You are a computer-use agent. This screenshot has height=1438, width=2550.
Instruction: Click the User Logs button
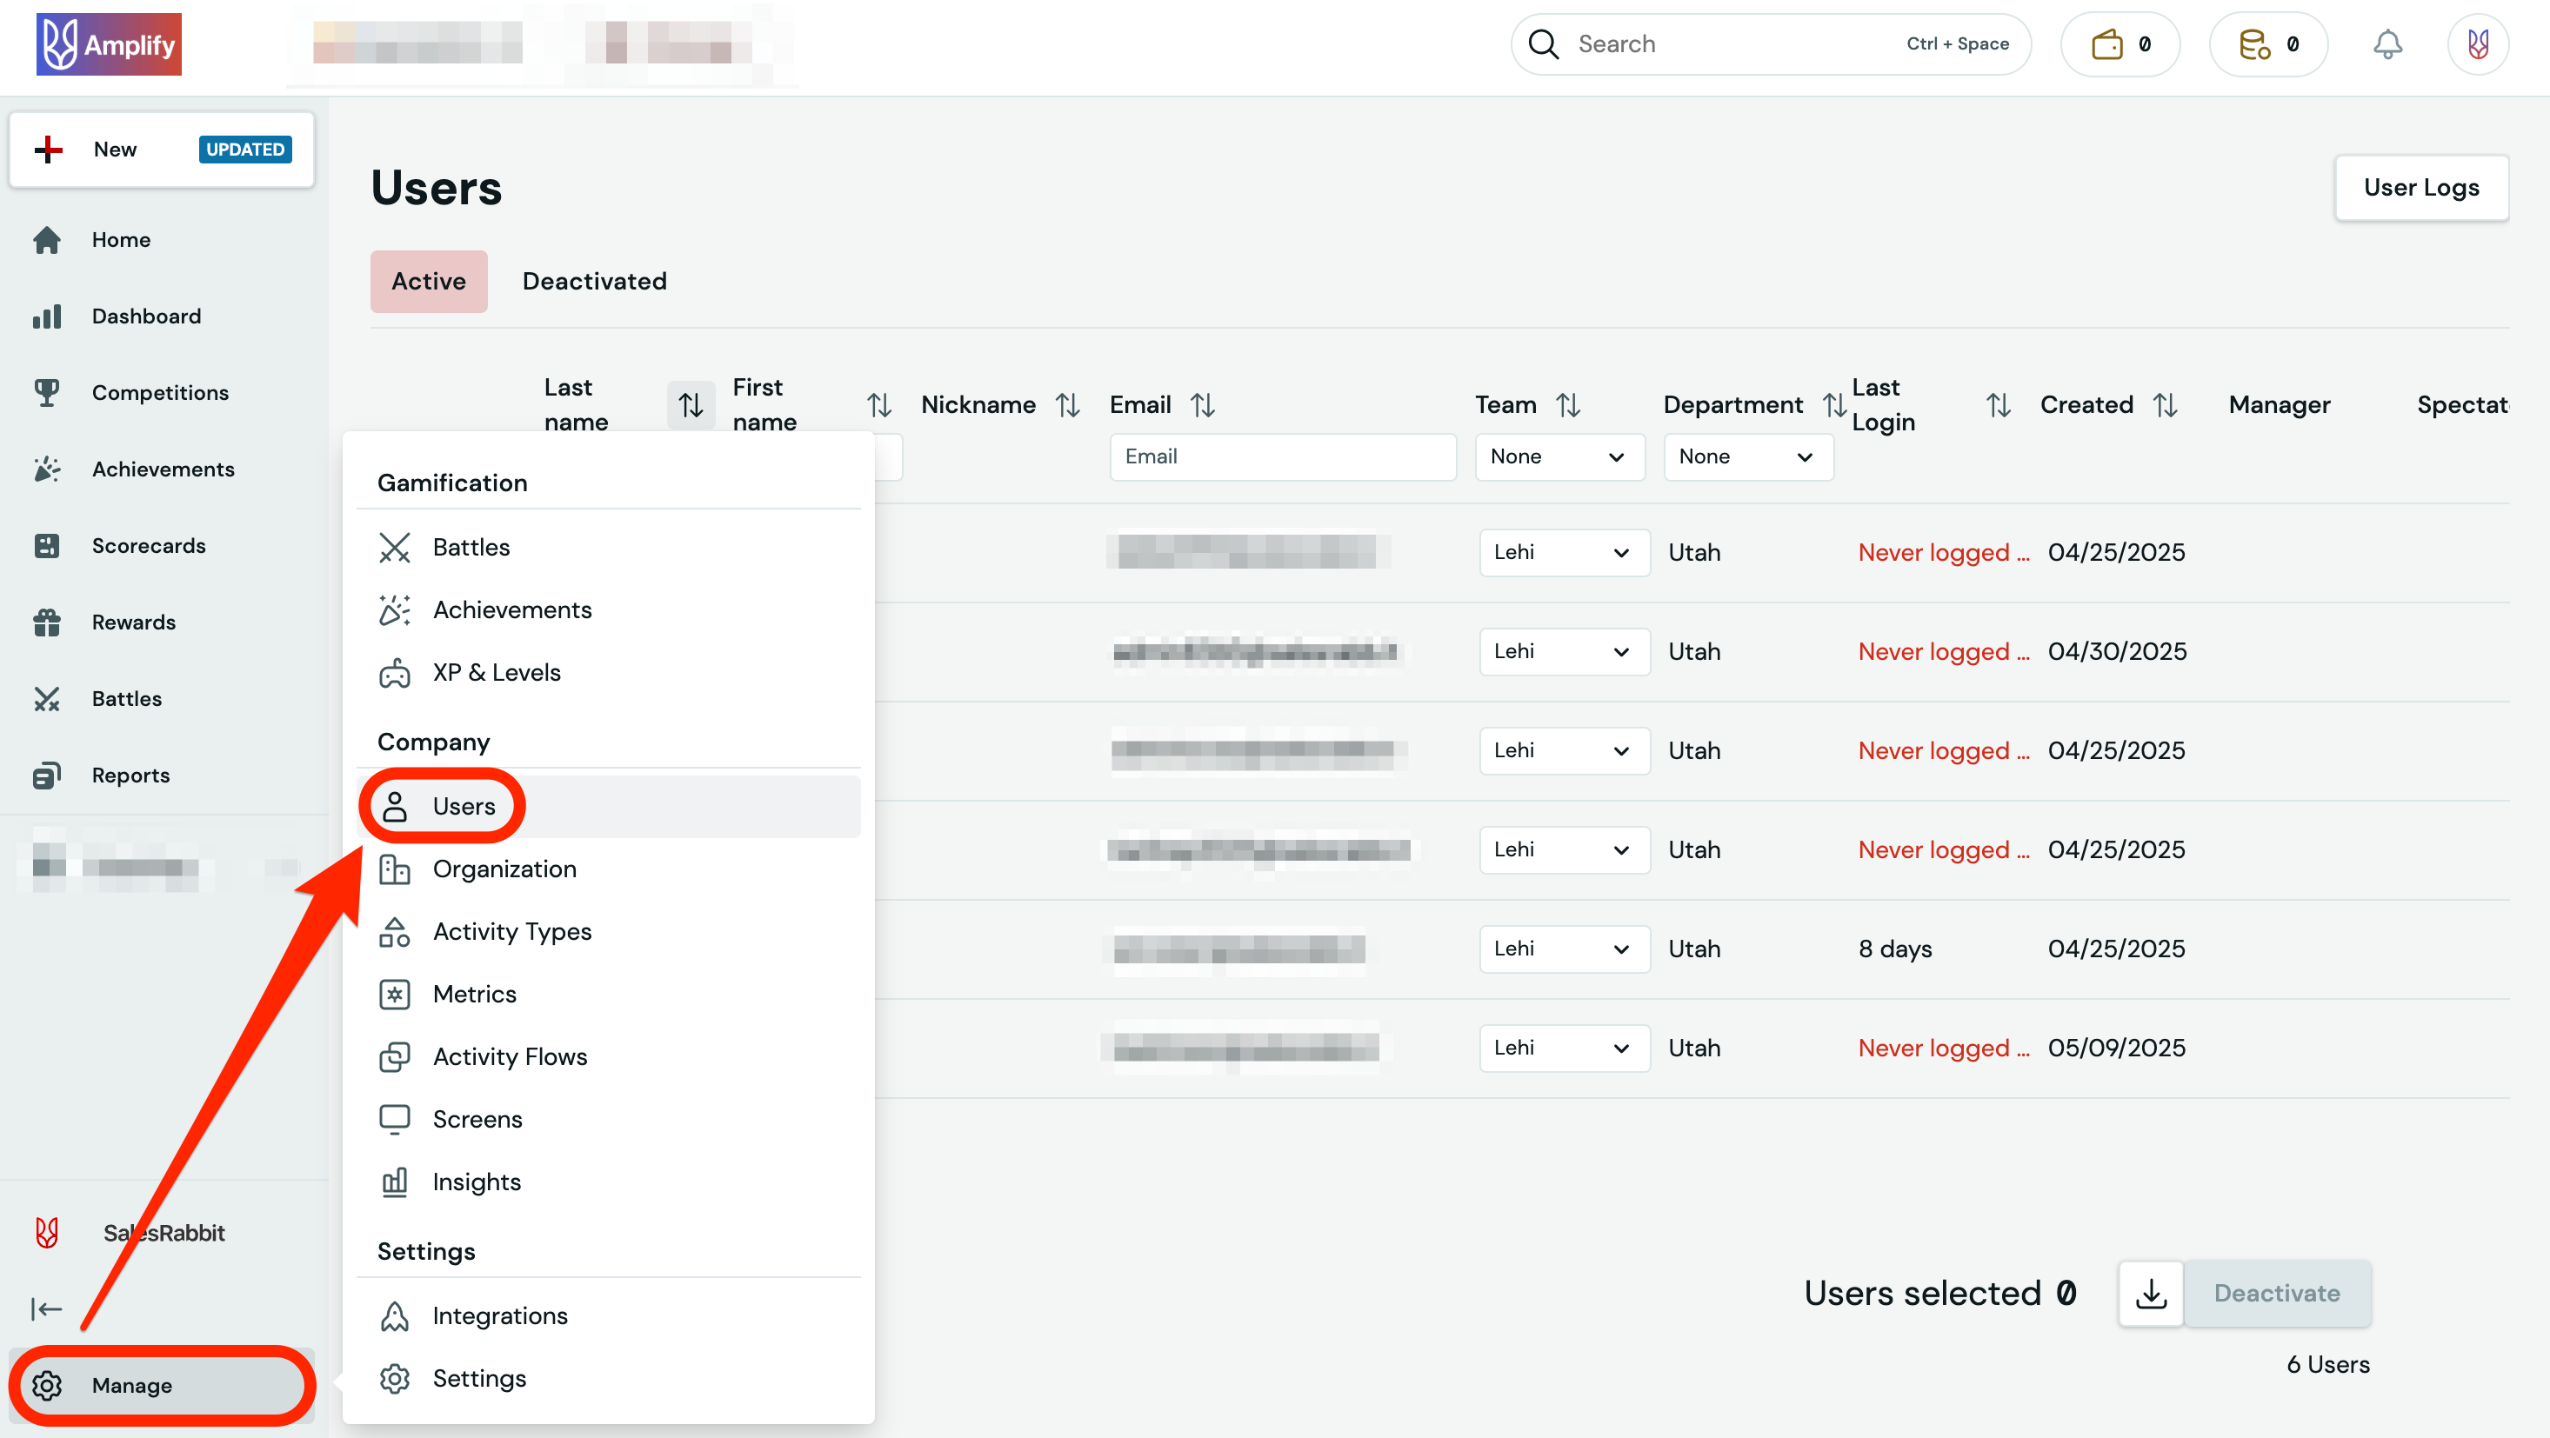point(2420,187)
